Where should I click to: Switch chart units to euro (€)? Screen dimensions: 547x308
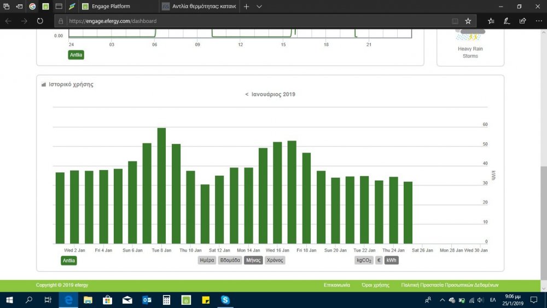(x=379, y=260)
